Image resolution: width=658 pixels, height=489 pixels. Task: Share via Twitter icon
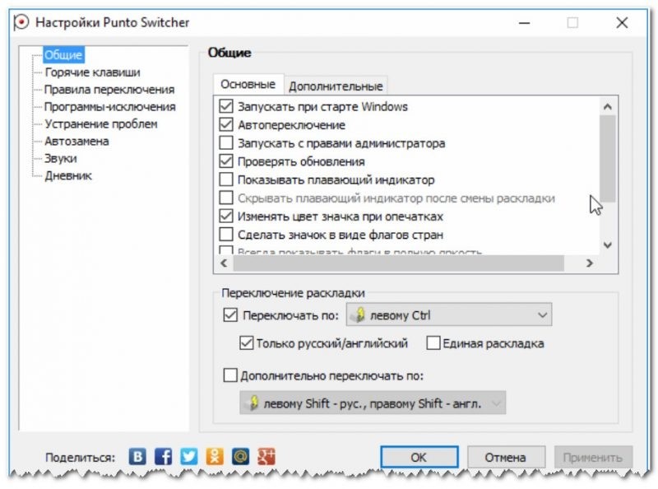coord(189,456)
